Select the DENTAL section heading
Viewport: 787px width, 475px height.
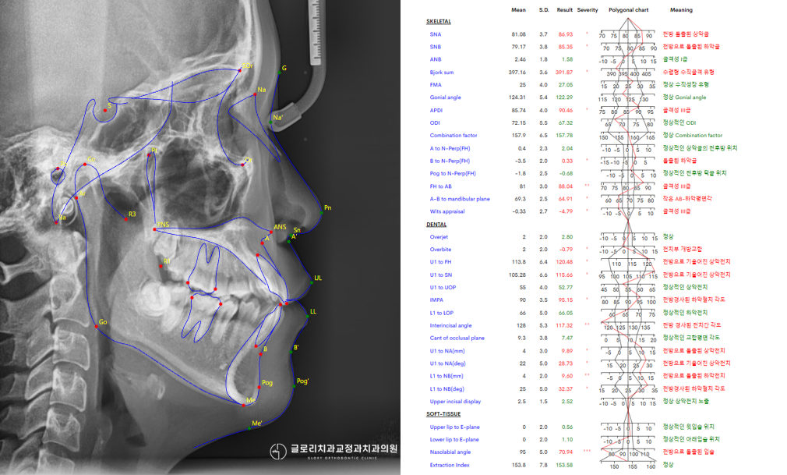click(x=436, y=224)
